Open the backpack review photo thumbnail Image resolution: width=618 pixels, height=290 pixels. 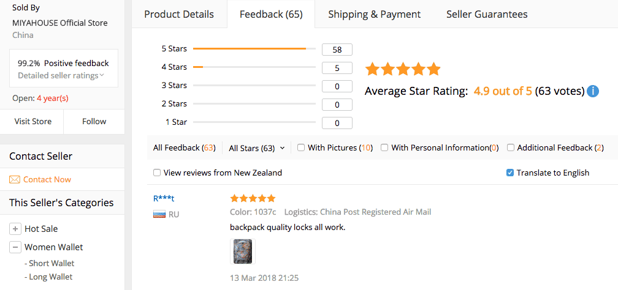(x=242, y=251)
